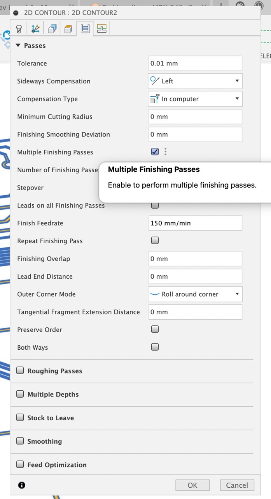This screenshot has height=499, width=271.
Task: Click the left compensation icon in Sideways Compensation
Action: pyautogui.click(x=155, y=81)
